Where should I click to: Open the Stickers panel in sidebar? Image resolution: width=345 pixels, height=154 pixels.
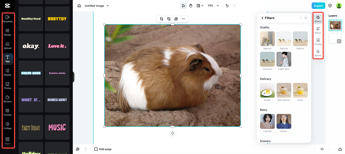tap(8, 99)
